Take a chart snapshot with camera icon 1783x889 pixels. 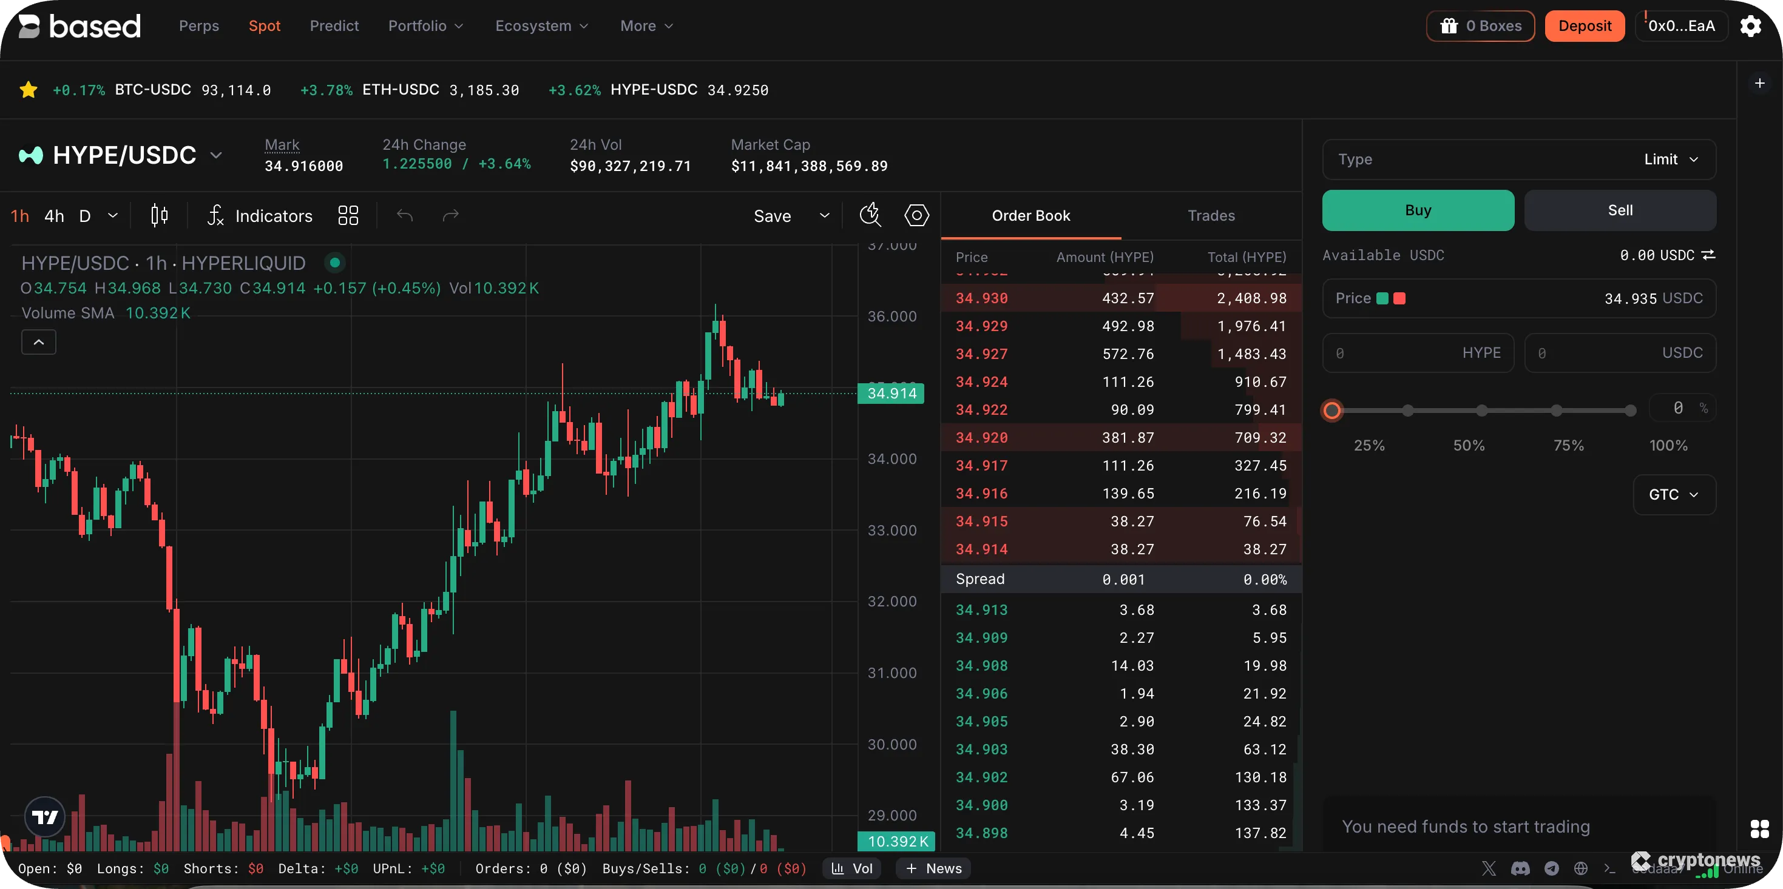(x=870, y=215)
